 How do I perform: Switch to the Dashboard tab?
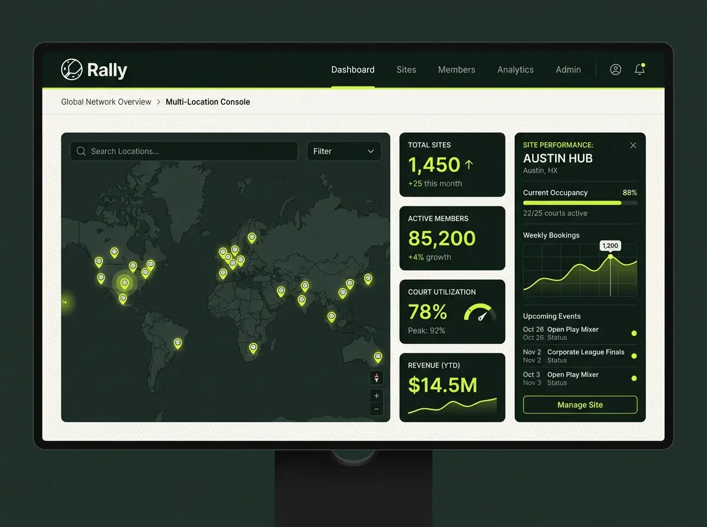point(353,69)
